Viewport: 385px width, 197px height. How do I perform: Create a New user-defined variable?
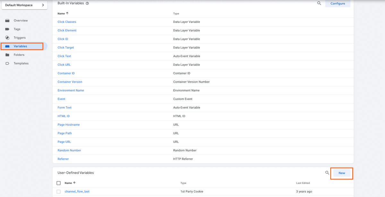click(x=342, y=173)
